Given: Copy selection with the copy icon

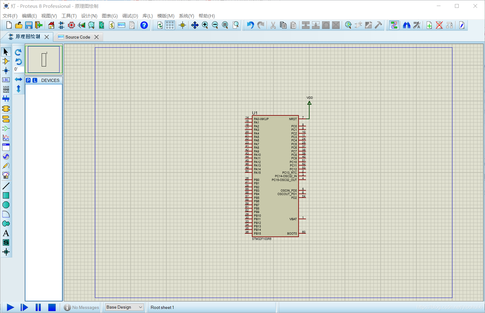Looking at the screenshot, I should point(283,25).
